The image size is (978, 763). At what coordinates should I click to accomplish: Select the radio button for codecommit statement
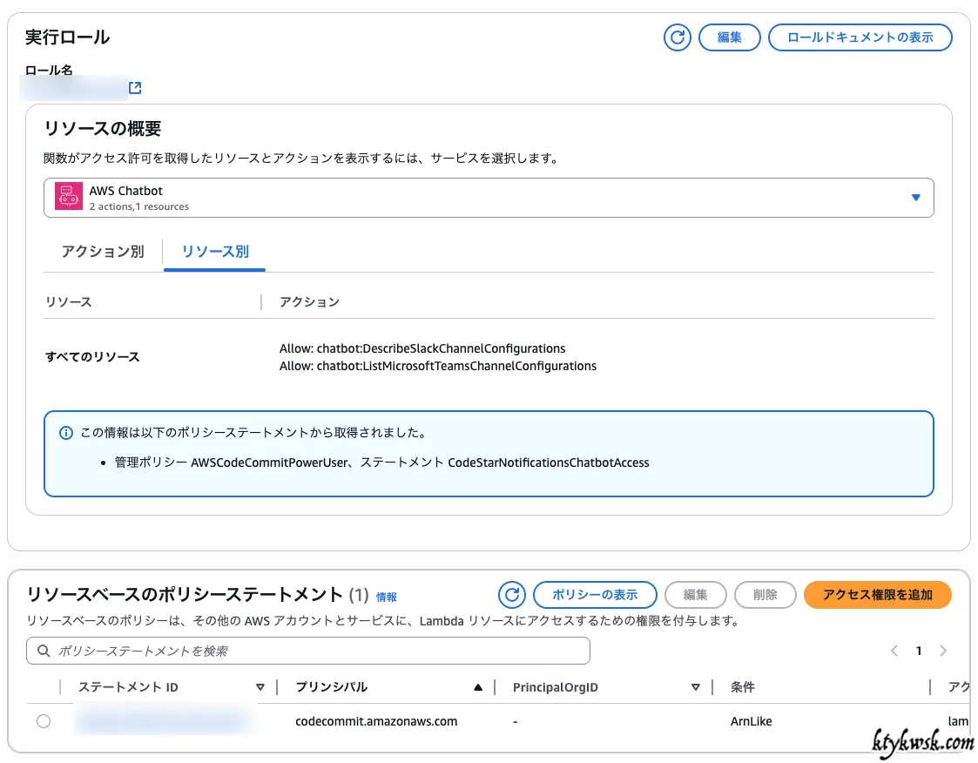coord(44,721)
